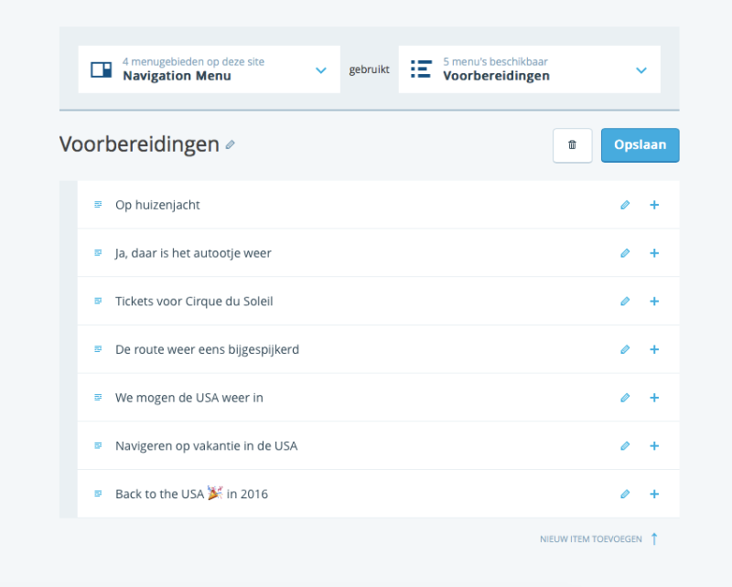Click plus icon on 'De route weer eens bijgespijkerd'
This screenshot has height=587, width=732.
654,349
